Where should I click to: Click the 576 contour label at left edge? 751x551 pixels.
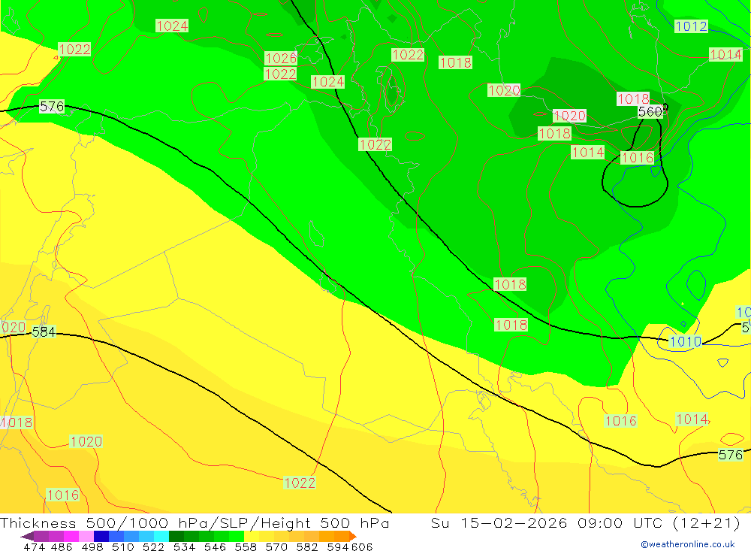click(x=52, y=107)
